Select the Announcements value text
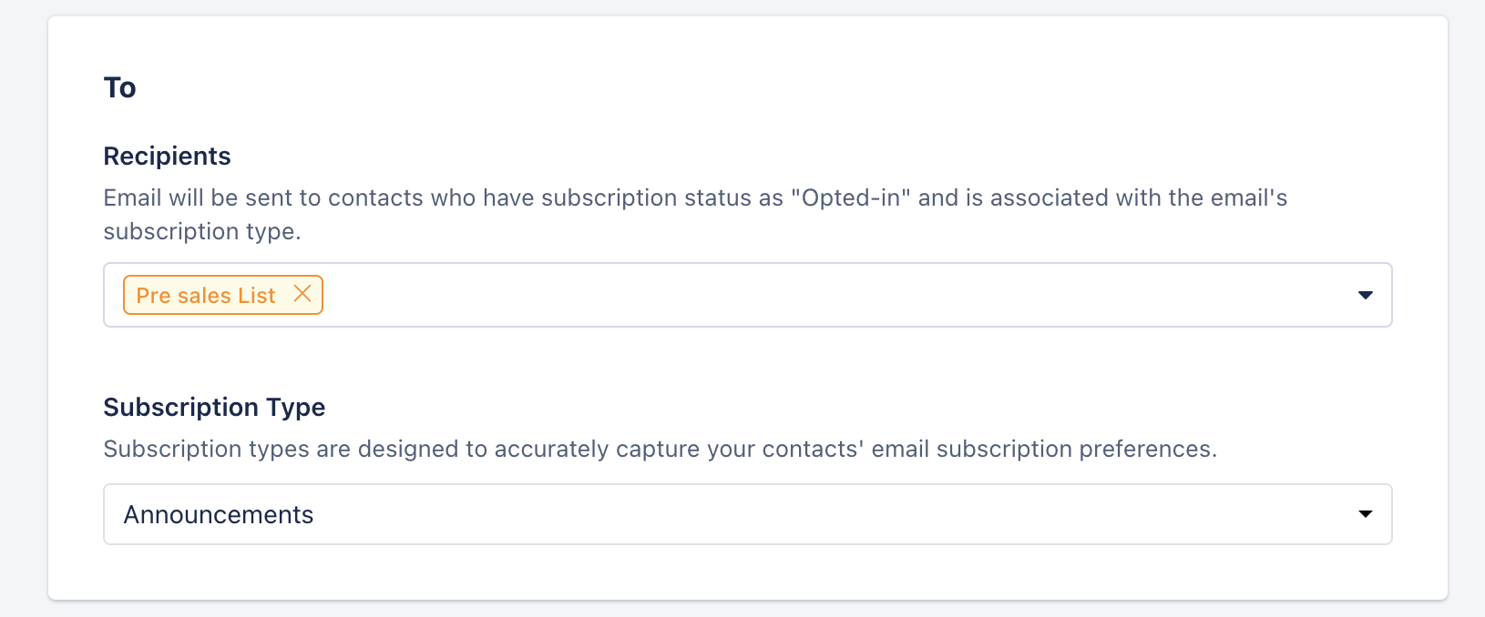This screenshot has width=1485, height=617. point(219,515)
